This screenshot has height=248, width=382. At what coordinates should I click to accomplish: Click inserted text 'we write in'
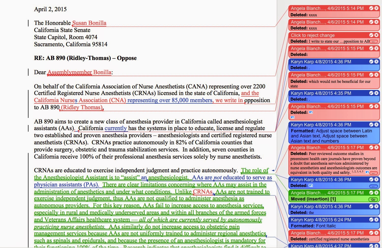coord(229,100)
